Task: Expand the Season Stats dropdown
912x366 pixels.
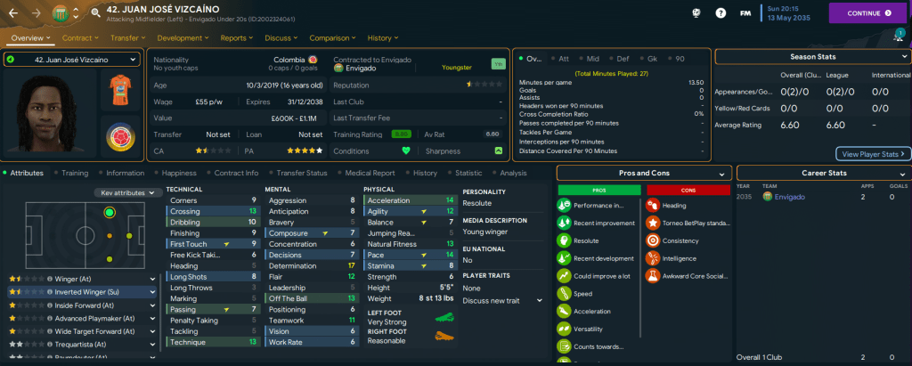Action: point(901,57)
